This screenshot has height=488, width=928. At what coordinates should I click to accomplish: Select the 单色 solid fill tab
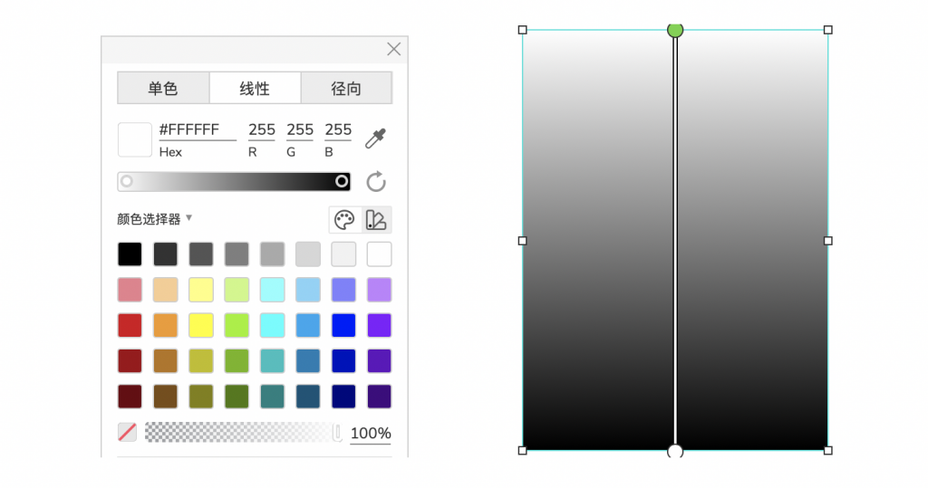pos(163,89)
